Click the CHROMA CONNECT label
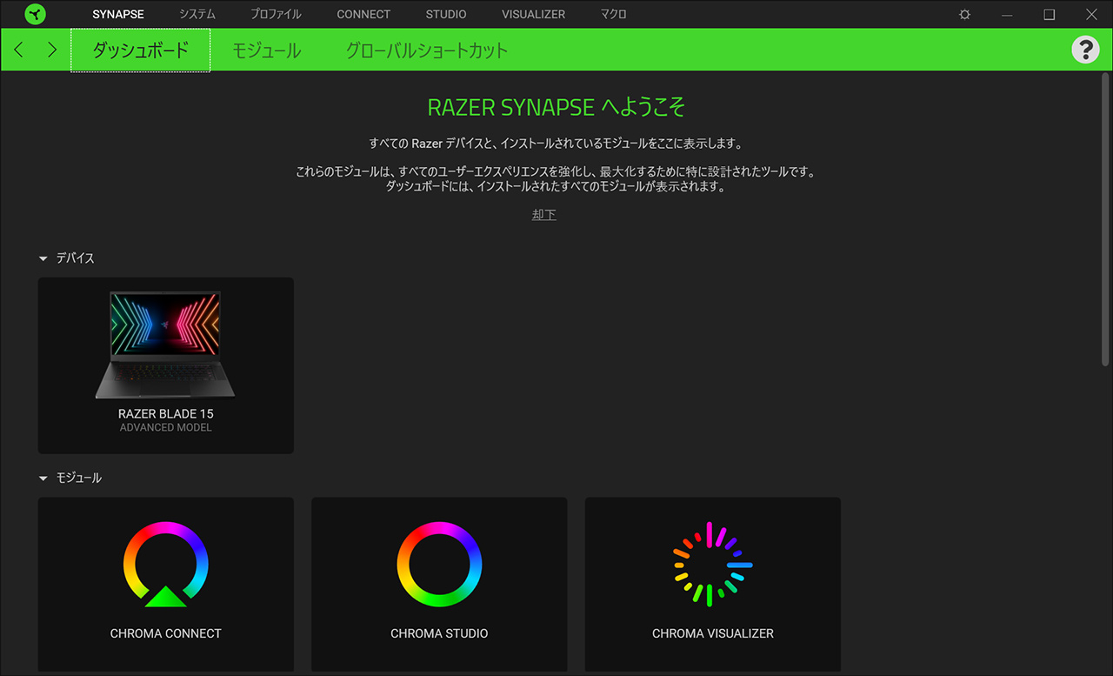This screenshot has width=1113, height=676. pos(166,633)
